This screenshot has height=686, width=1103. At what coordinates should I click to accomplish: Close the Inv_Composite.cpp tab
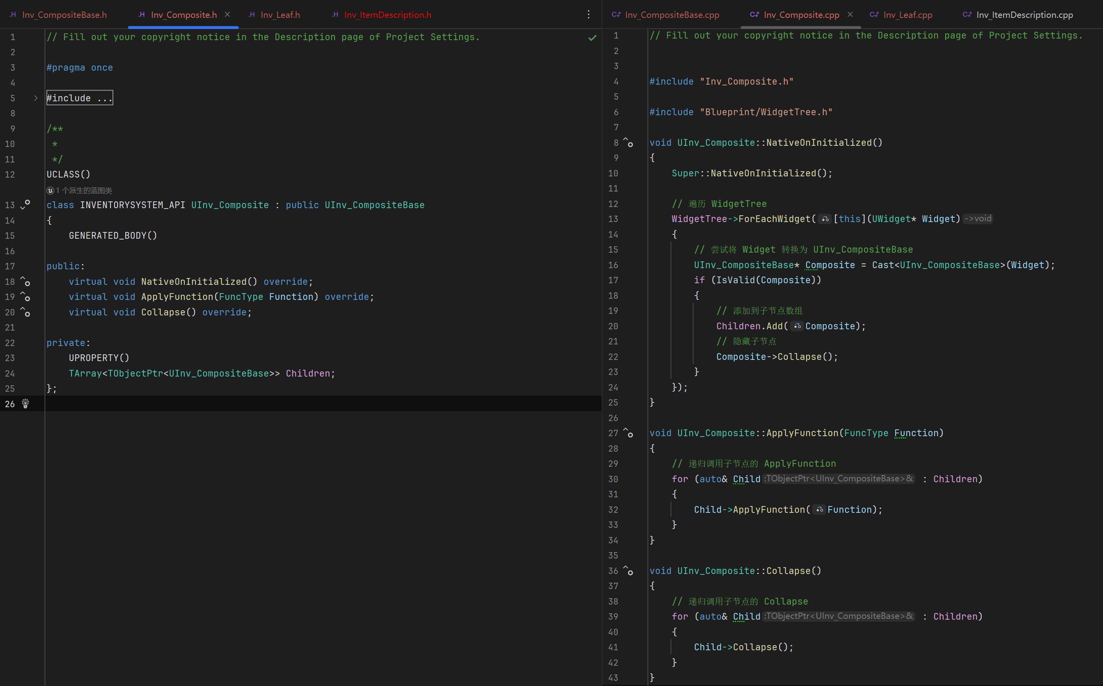pyautogui.click(x=850, y=15)
